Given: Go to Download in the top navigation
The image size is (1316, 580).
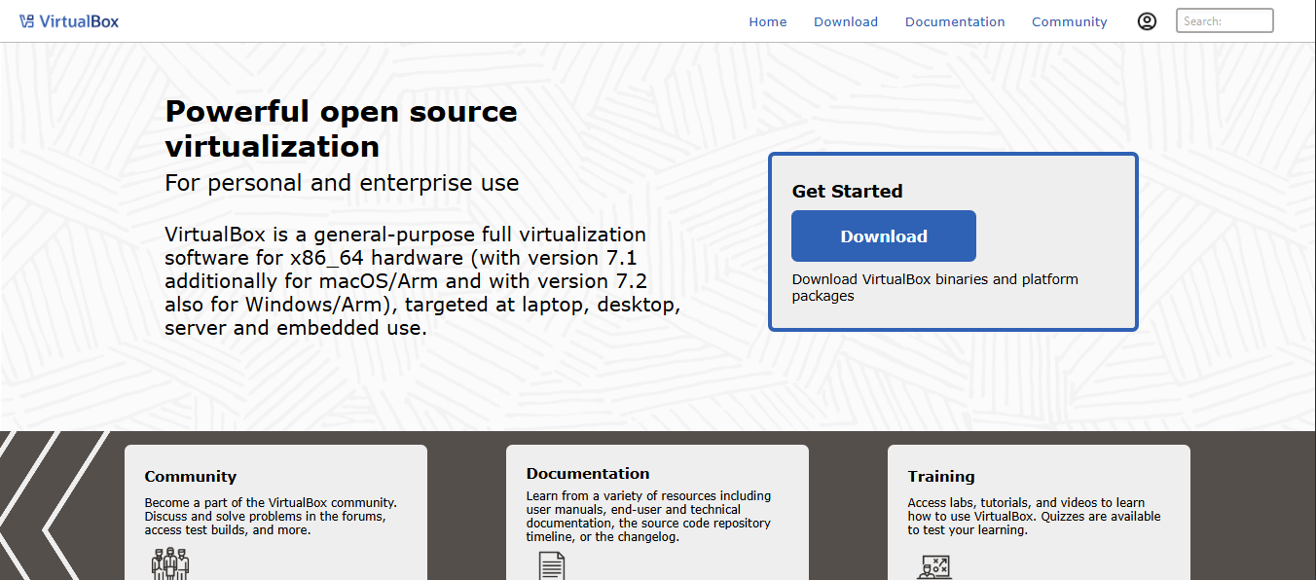Looking at the screenshot, I should tap(846, 21).
